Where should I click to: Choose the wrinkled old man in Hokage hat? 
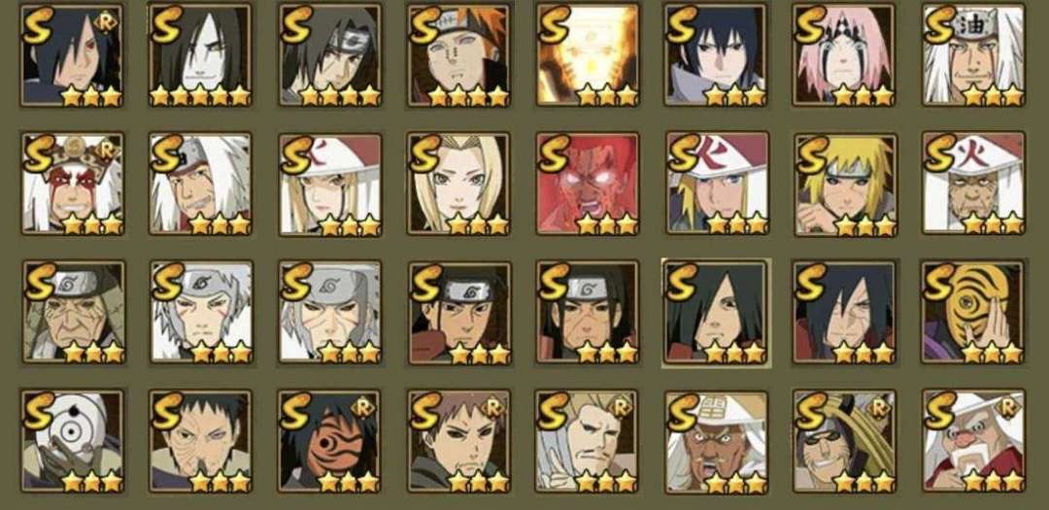(972, 184)
